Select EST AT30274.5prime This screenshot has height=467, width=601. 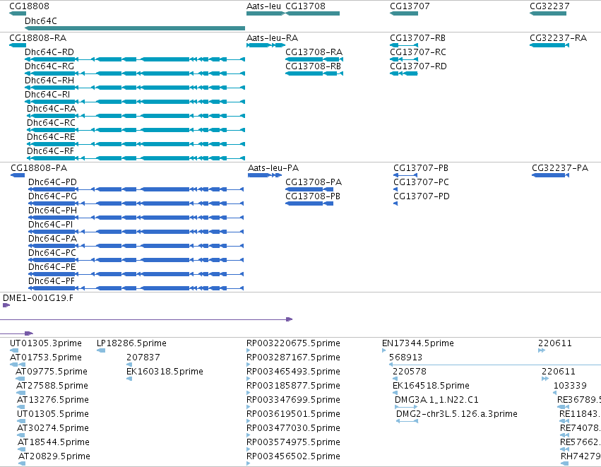point(53,428)
